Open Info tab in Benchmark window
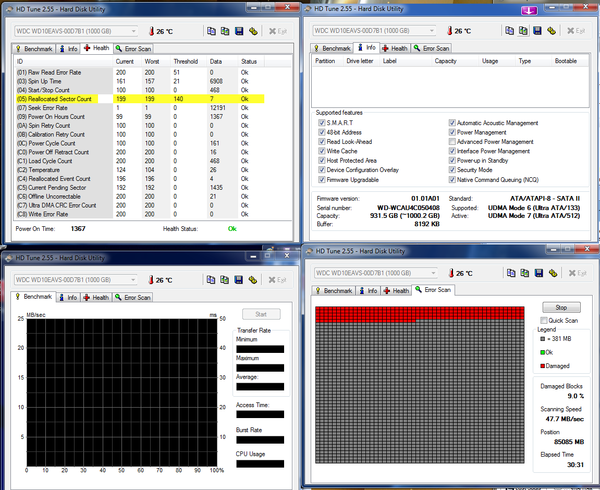600x490 pixels. [68, 297]
